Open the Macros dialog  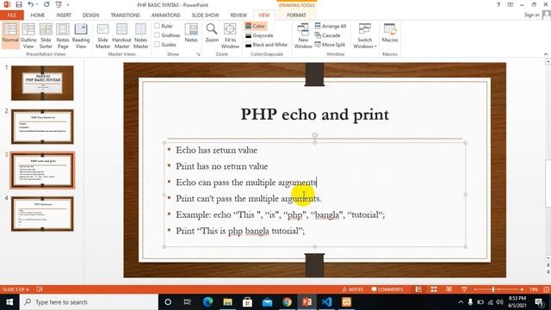point(390,33)
